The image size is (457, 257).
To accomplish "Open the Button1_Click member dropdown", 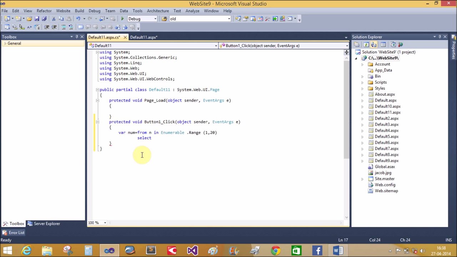I will (x=347, y=46).
